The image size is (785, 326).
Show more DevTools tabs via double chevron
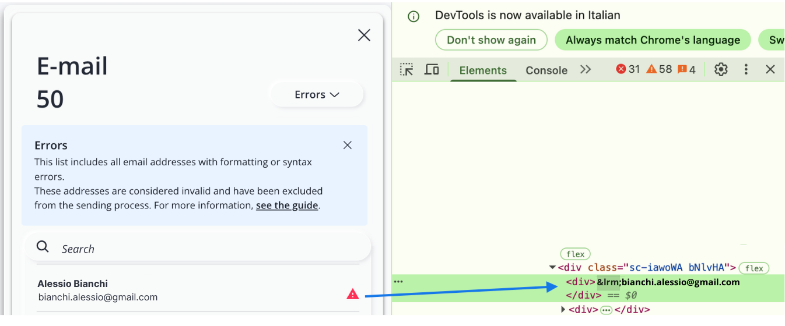point(586,69)
